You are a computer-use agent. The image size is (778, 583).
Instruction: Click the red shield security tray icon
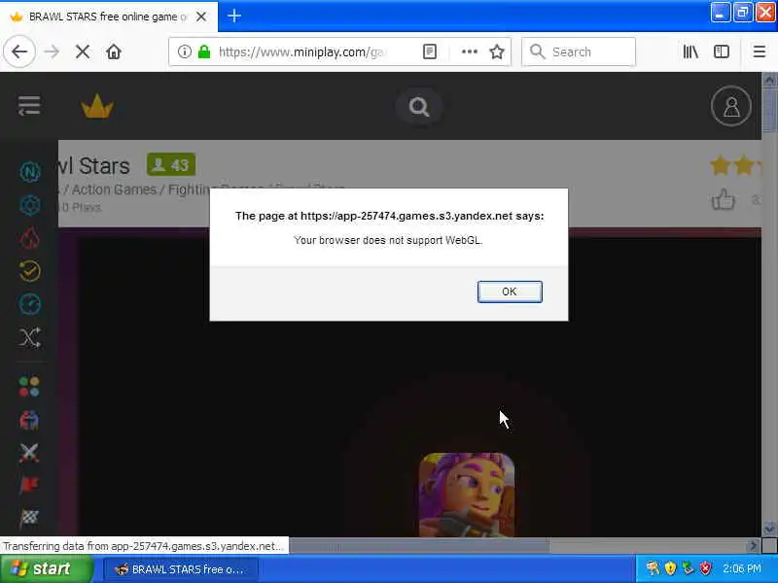[706, 568]
